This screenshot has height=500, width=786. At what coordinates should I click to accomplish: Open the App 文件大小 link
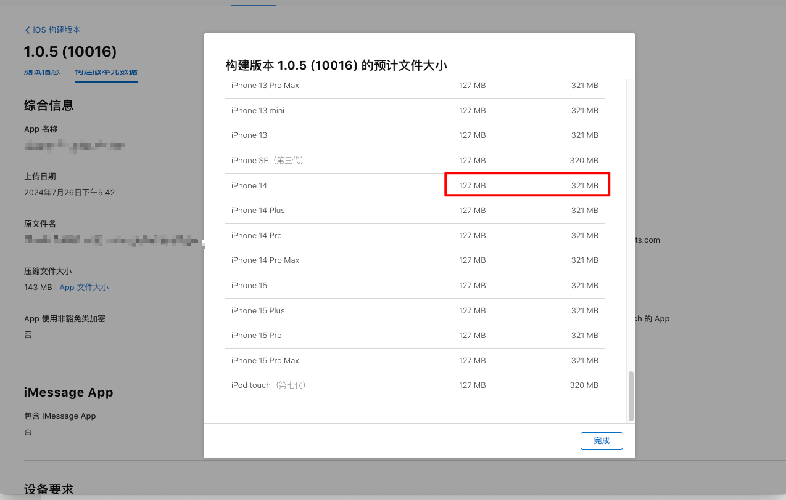84,287
